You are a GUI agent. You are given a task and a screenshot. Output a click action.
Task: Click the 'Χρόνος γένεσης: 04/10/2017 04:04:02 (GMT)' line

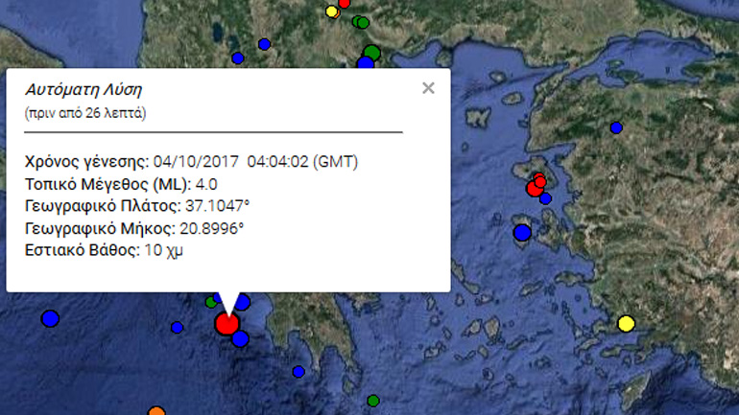tap(191, 162)
